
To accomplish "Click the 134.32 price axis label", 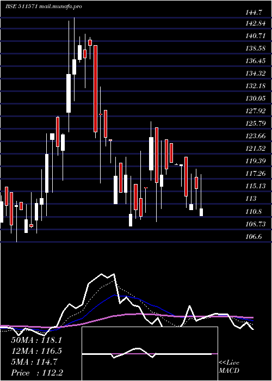I will 255,73.
